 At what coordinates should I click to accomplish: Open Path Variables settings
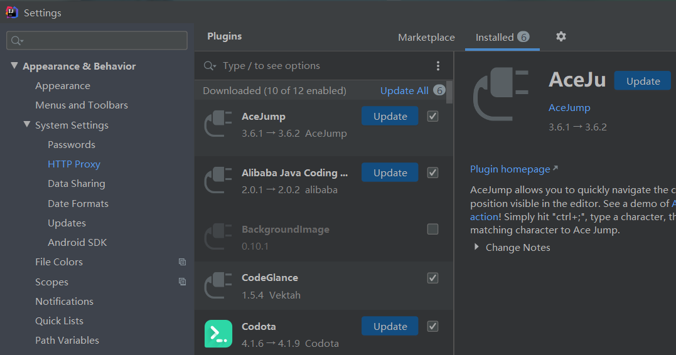point(67,341)
